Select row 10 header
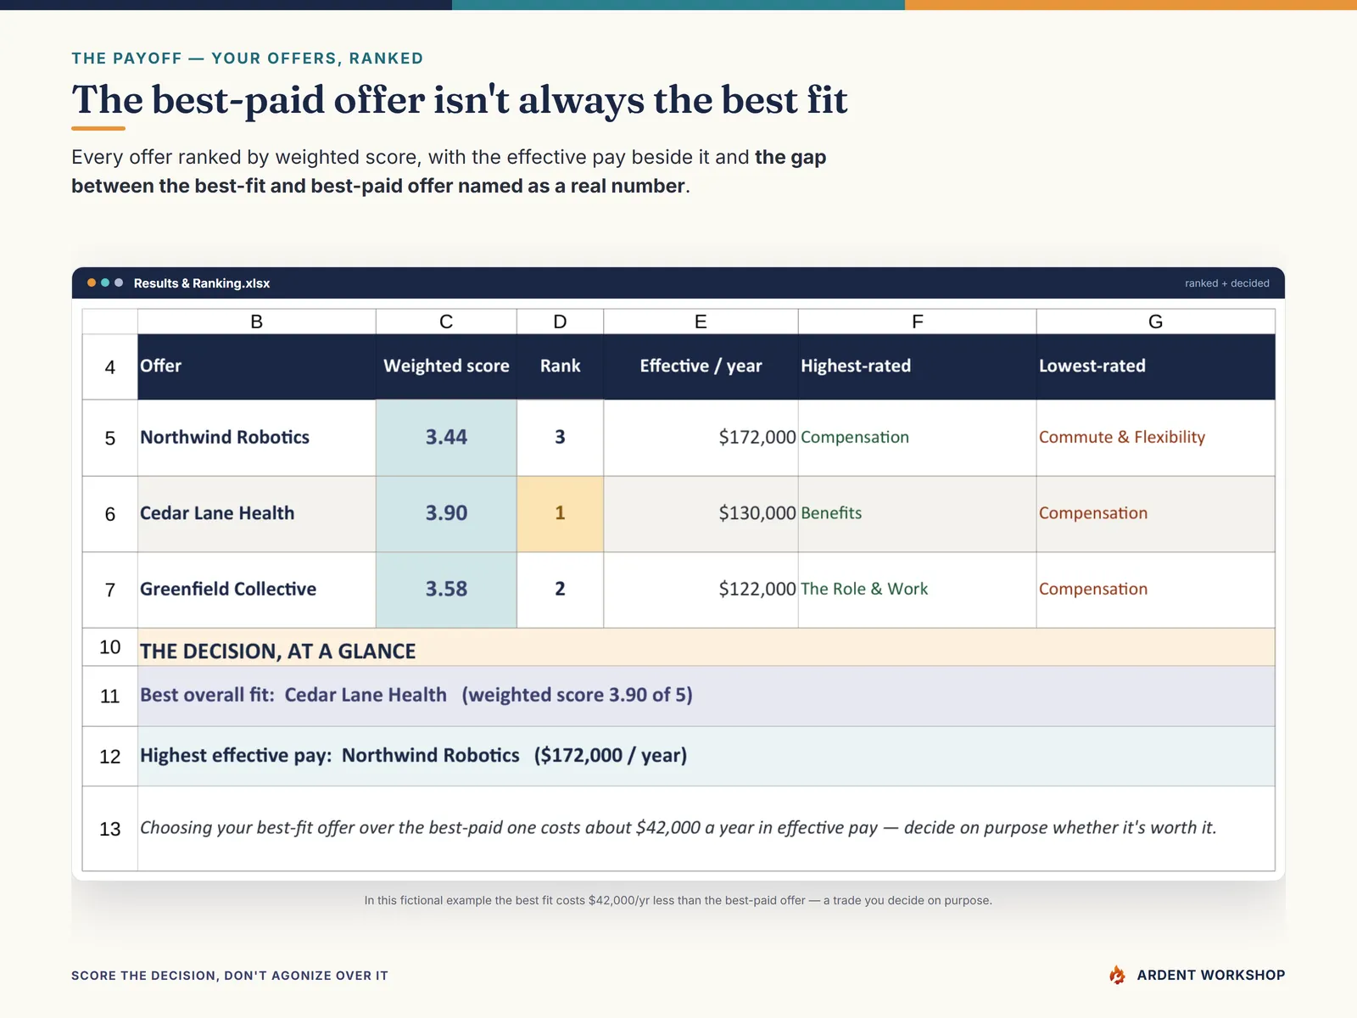 point(110,647)
